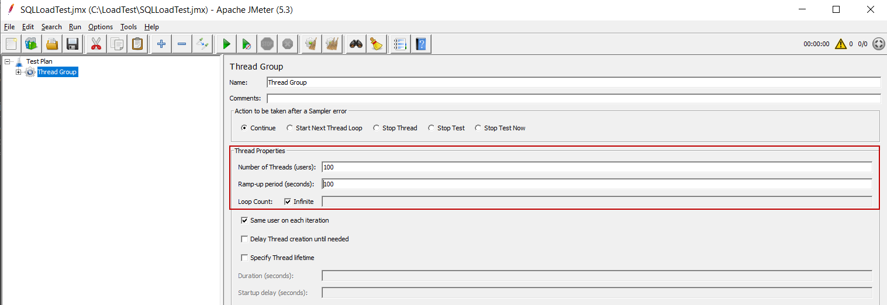Click the remote engines status icon

[878, 44]
